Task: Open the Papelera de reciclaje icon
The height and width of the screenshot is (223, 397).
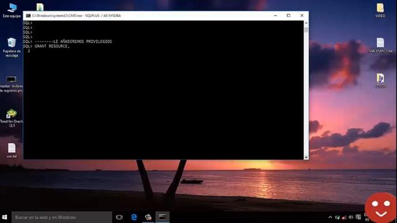Action: [x=12, y=48]
